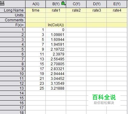
Task: Select row header 10
Action: click(x=12, y=74)
